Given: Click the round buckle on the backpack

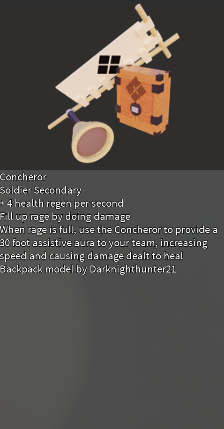Looking at the screenshot, I should coord(135,109).
